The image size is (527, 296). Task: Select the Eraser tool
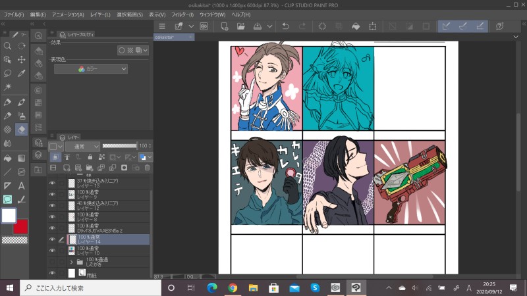[x=21, y=130]
